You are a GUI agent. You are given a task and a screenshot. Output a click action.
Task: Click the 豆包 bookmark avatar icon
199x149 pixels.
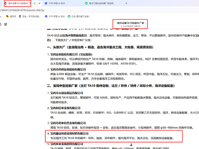click(x=20, y=16)
